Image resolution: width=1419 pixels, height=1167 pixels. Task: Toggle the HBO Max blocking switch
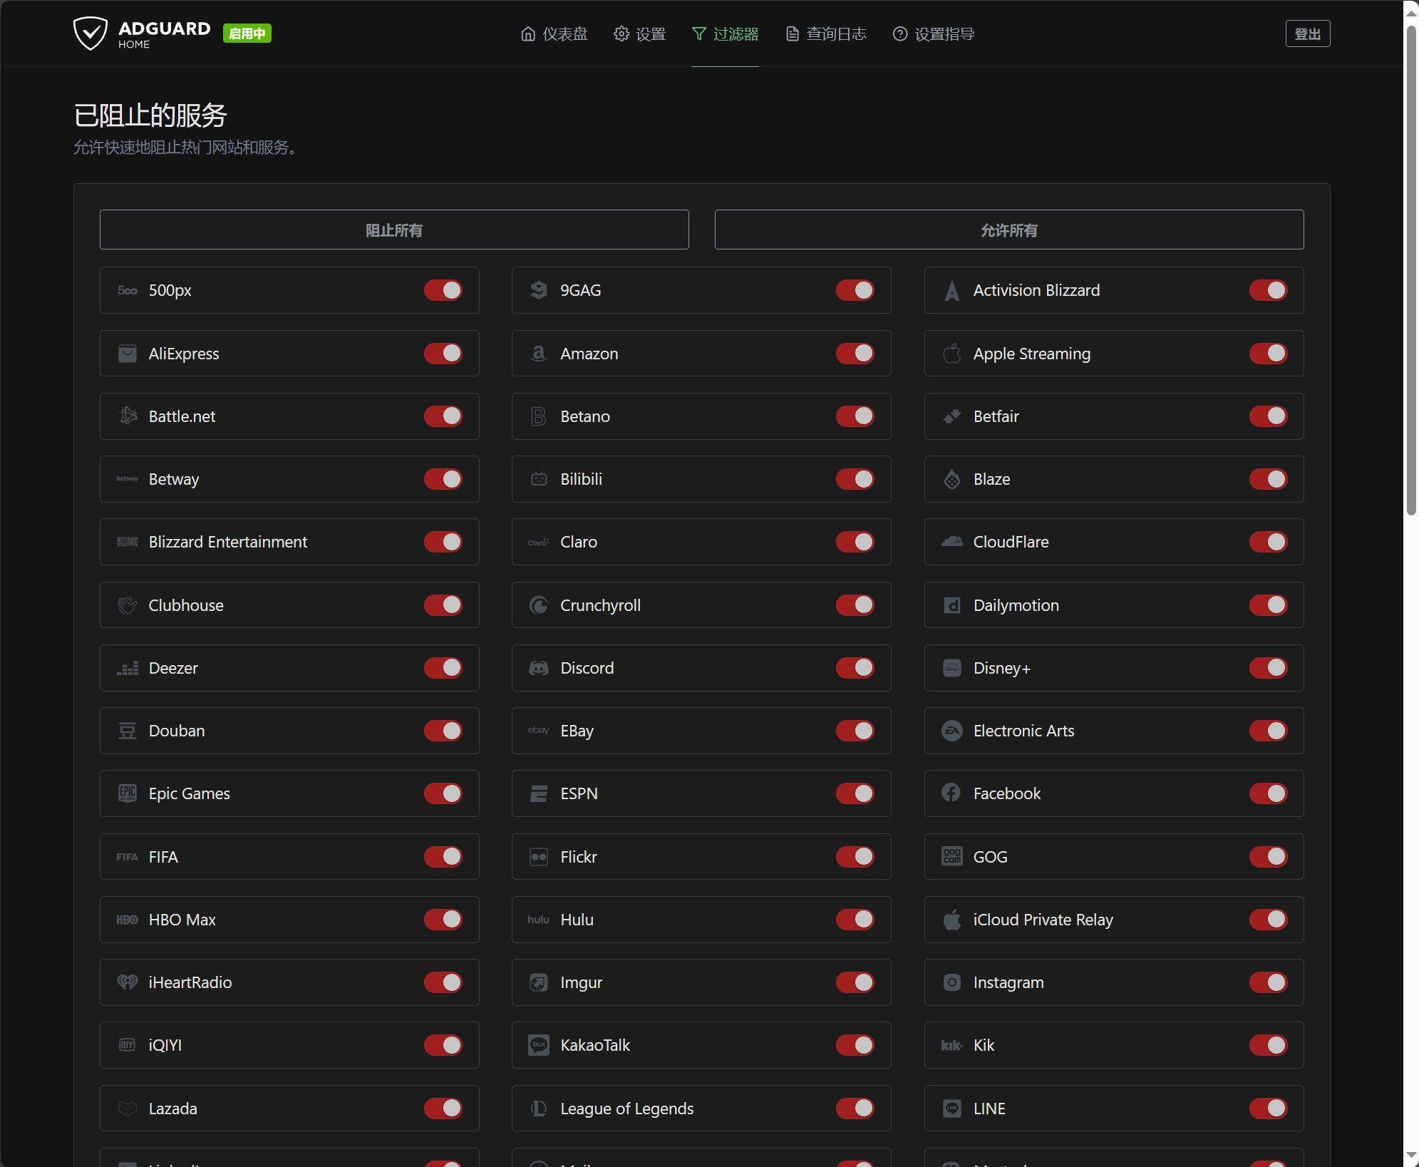point(443,920)
